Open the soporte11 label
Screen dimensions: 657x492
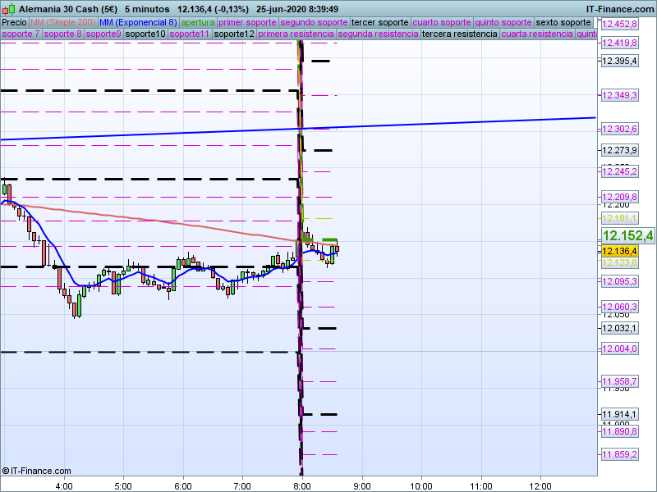[x=190, y=34]
